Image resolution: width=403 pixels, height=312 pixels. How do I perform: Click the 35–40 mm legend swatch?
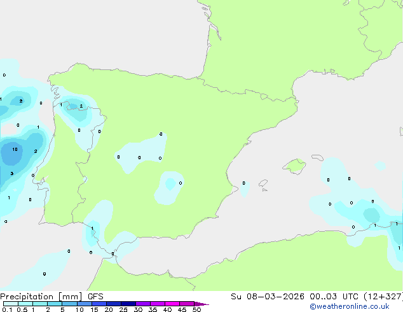click(158, 304)
